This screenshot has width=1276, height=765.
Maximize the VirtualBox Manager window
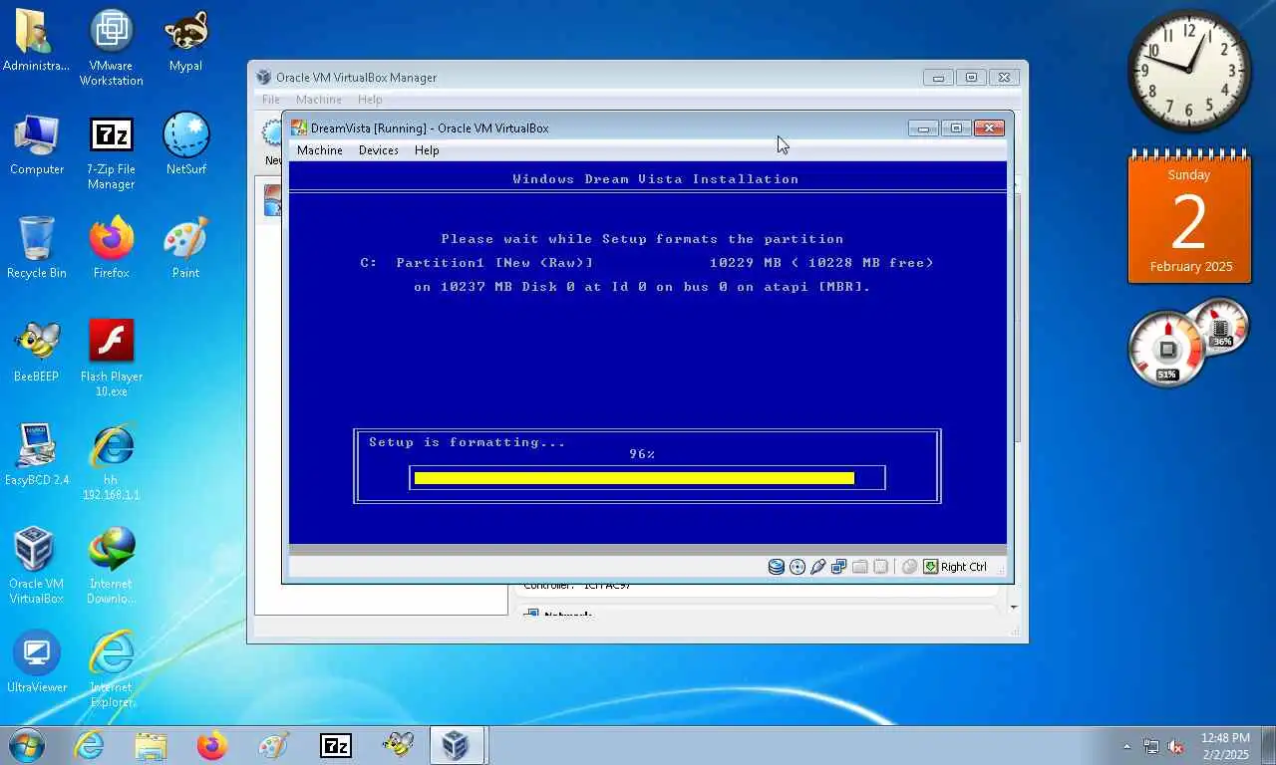pos(971,78)
